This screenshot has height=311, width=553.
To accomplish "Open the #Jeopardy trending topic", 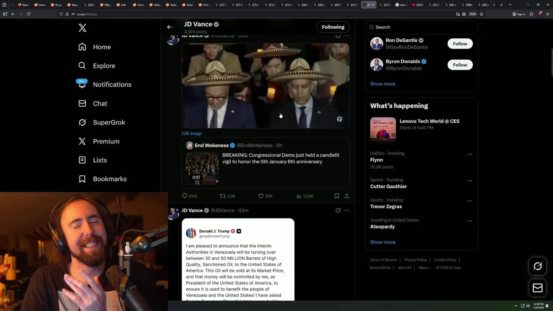I will coord(382,227).
